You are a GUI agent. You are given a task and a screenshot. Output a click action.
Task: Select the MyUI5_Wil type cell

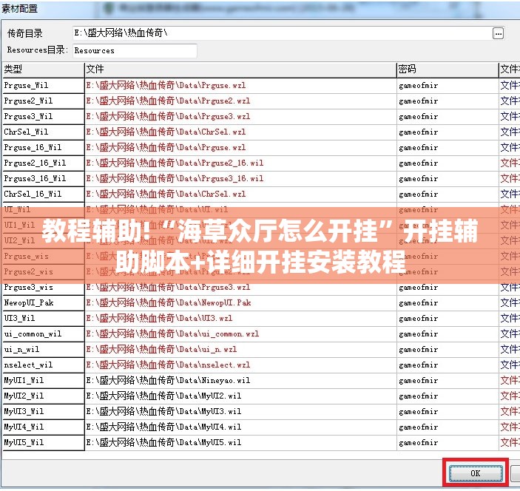click(43, 443)
